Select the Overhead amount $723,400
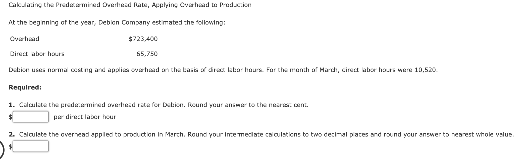This screenshot has height=160, width=525. point(143,39)
